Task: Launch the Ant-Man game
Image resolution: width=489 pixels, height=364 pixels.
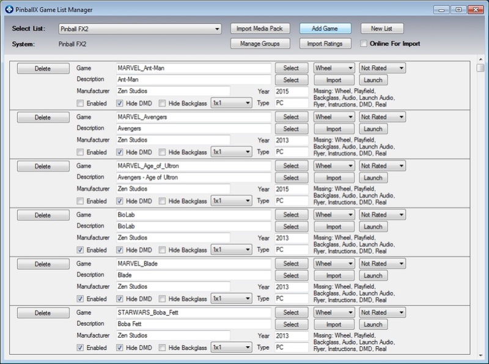Action: [373, 80]
